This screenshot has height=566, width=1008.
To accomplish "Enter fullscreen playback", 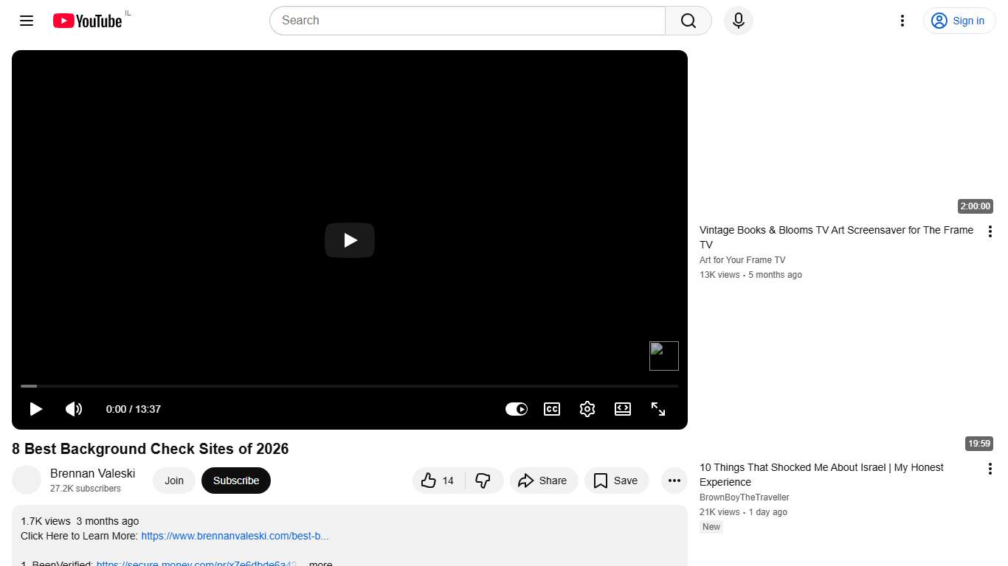I will coord(658,409).
